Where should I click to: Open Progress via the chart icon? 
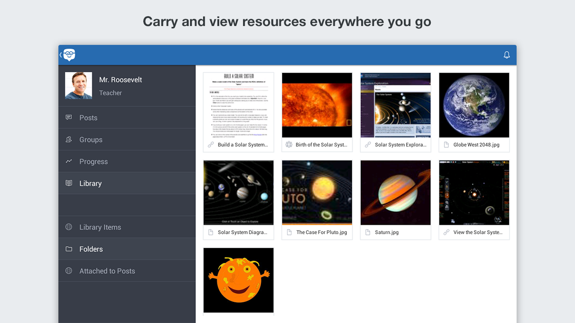pyautogui.click(x=68, y=161)
